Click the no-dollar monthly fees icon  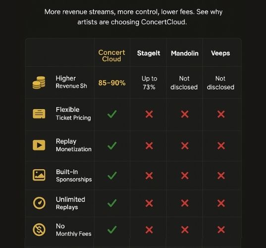pos(39,230)
